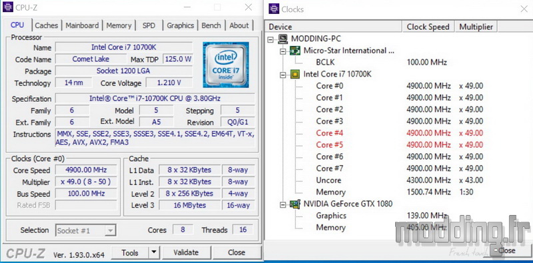This screenshot has width=533, height=263.
Task: Click the Core Voltage value 1.210 V
Action: pos(169,83)
